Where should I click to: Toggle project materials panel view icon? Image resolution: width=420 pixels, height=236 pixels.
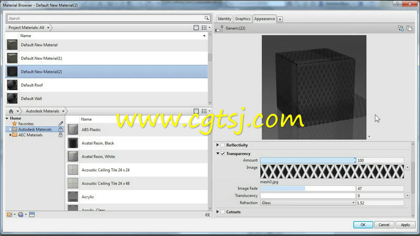click(x=196, y=28)
